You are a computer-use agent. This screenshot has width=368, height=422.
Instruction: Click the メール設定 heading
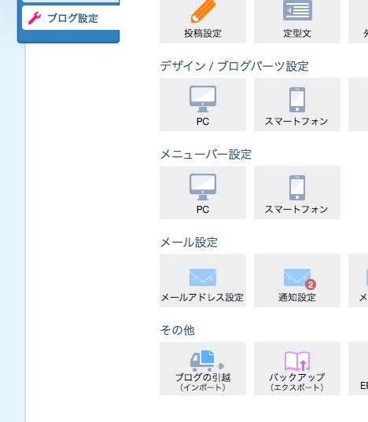[x=189, y=242]
